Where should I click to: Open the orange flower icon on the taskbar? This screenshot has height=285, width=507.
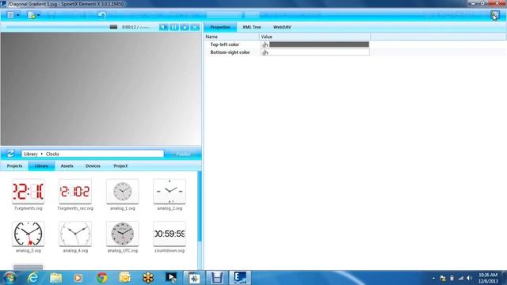pos(148,278)
